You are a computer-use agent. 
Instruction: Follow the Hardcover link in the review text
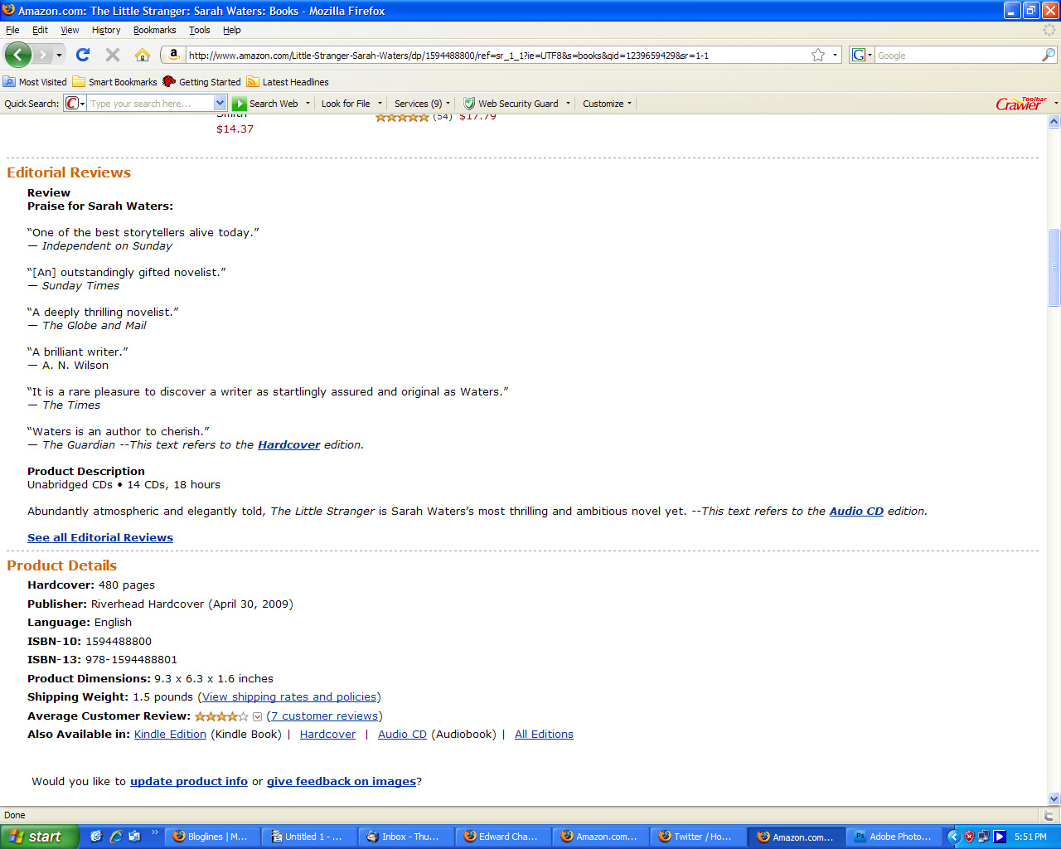pos(288,445)
